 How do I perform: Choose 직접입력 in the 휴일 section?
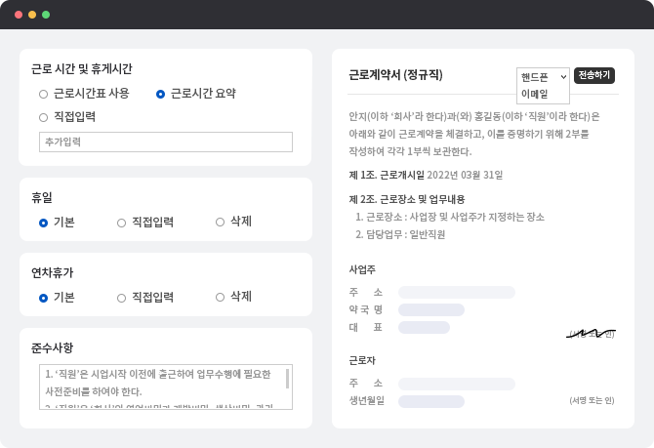tap(122, 223)
